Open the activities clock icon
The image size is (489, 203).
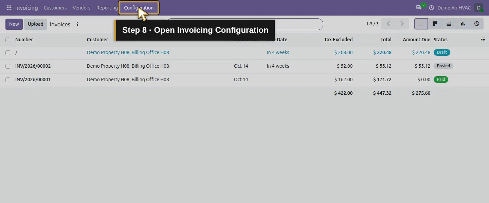(431, 8)
